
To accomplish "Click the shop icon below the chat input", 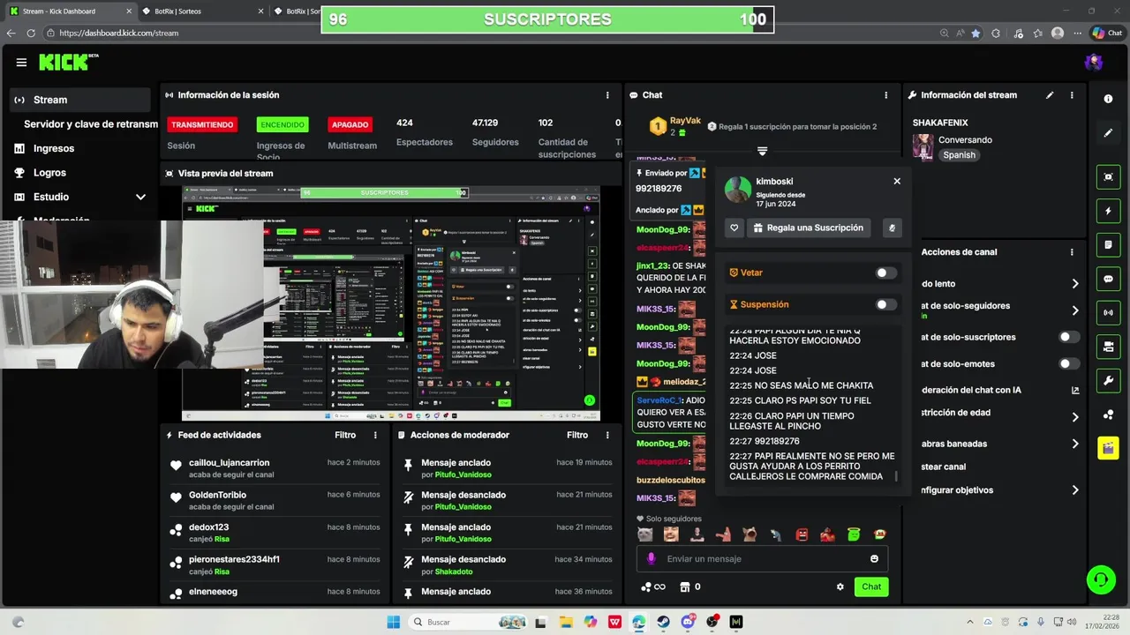I will (683, 586).
